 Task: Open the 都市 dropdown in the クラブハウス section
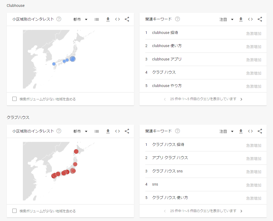click(x=80, y=131)
